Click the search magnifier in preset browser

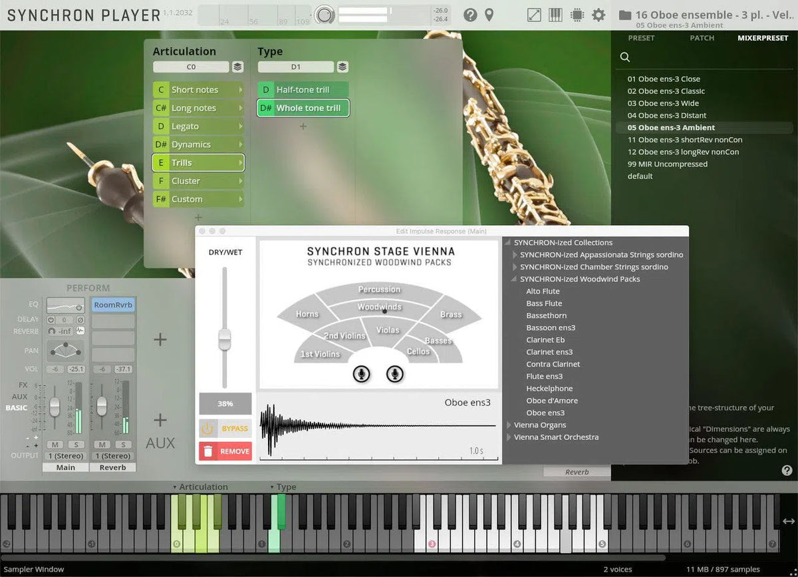pyautogui.click(x=625, y=57)
